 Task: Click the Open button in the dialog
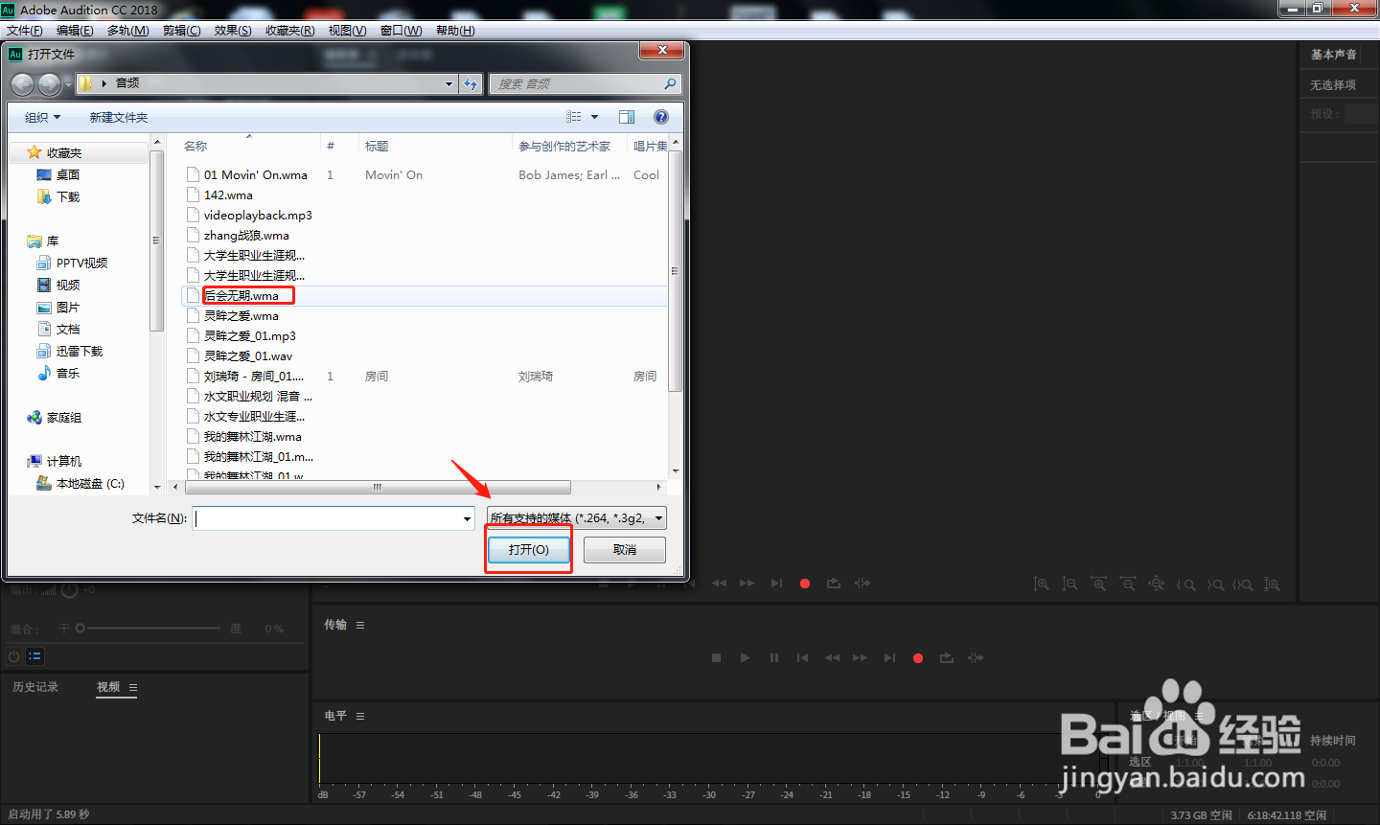(529, 550)
